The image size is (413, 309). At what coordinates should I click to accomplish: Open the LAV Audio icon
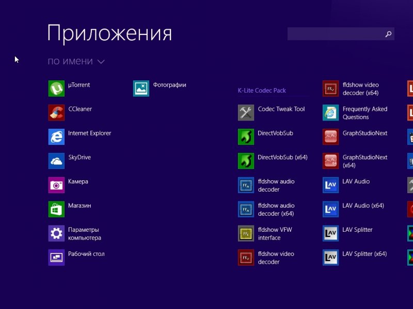pos(331,185)
